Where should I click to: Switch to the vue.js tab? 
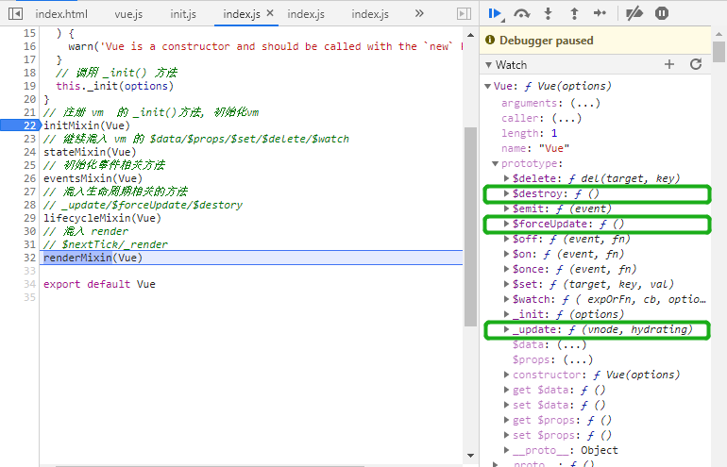pos(128,14)
